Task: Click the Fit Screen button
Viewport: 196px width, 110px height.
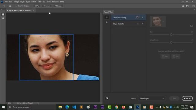Action: [x=47, y=6]
